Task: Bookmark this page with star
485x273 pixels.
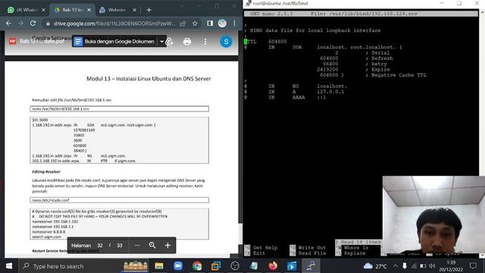Action: 195,24
